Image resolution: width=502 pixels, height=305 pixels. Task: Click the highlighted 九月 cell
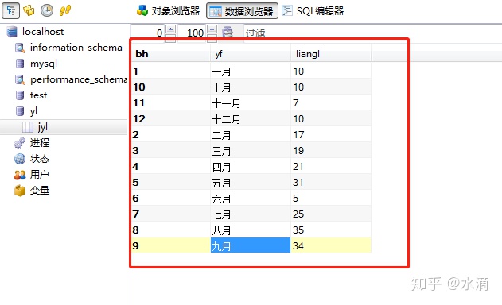[x=251, y=245]
